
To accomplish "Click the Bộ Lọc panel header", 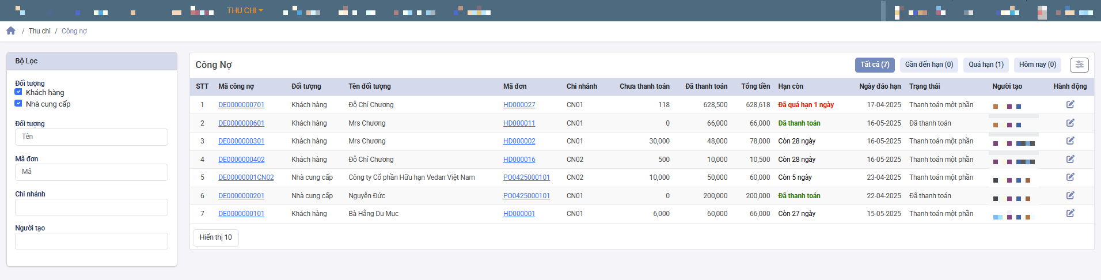I will click(92, 61).
